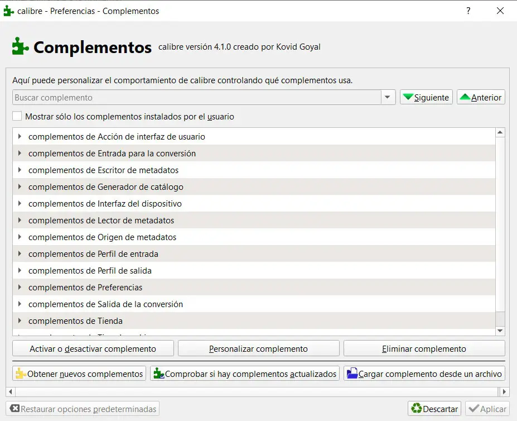
Task: Open the Buscar complemento history dropdown arrow
Action: tap(388, 97)
